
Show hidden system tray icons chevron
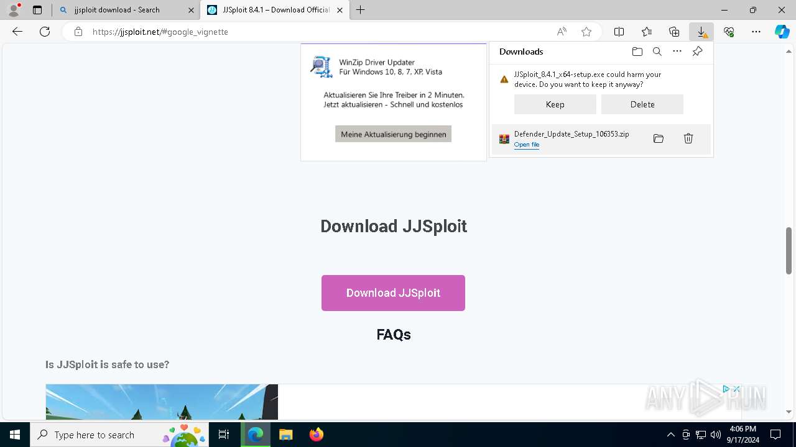(x=670, y=435)
